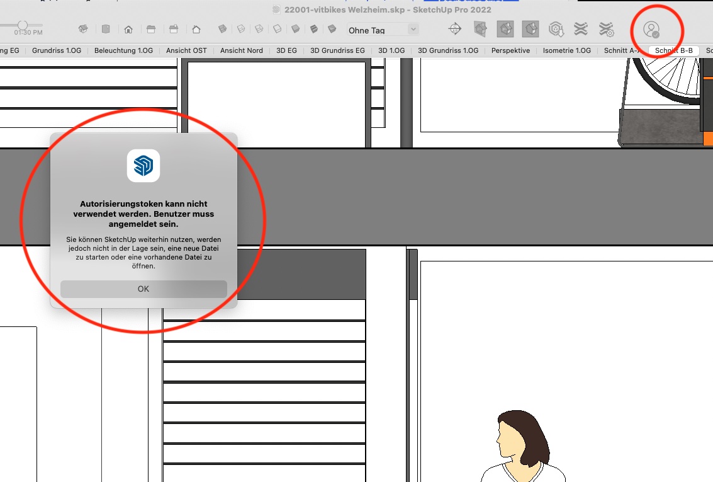Click the Left view house icon
The image size is (713, 482).
click(196, 29)
